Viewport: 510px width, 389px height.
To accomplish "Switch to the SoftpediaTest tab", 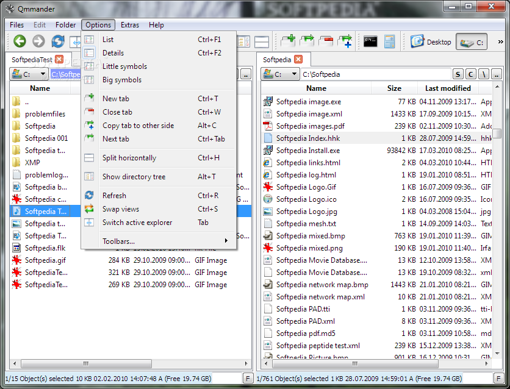I will click(x=32, y=60).
